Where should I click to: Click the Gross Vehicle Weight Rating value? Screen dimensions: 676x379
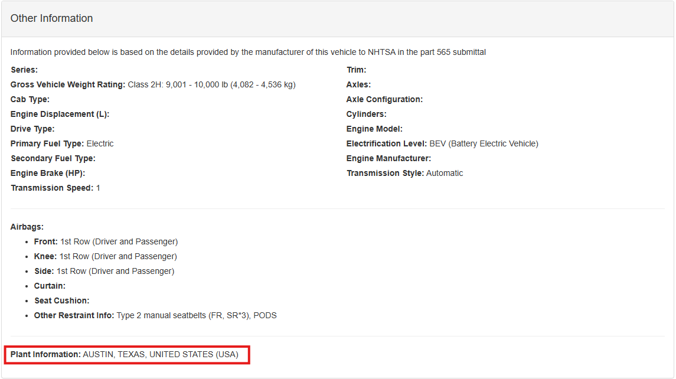pyautogui.click(x=211, y=84)
